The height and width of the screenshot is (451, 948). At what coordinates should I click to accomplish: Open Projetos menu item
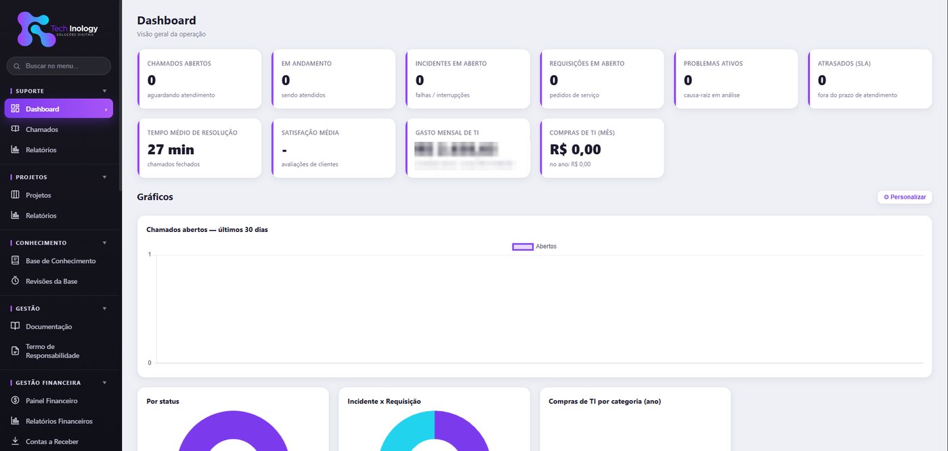click(59, 195)
